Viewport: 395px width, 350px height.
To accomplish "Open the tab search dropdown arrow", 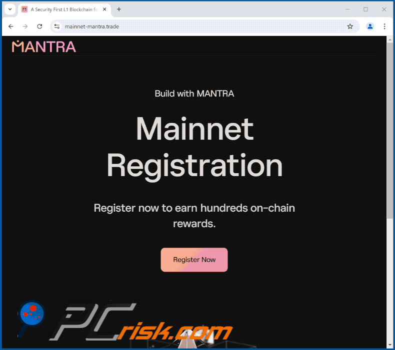I will pos(10,9).
